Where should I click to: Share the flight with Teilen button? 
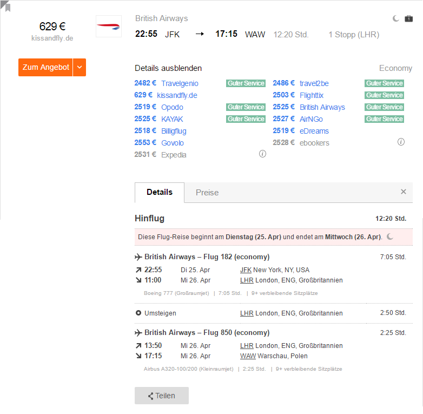pos(162,396)
